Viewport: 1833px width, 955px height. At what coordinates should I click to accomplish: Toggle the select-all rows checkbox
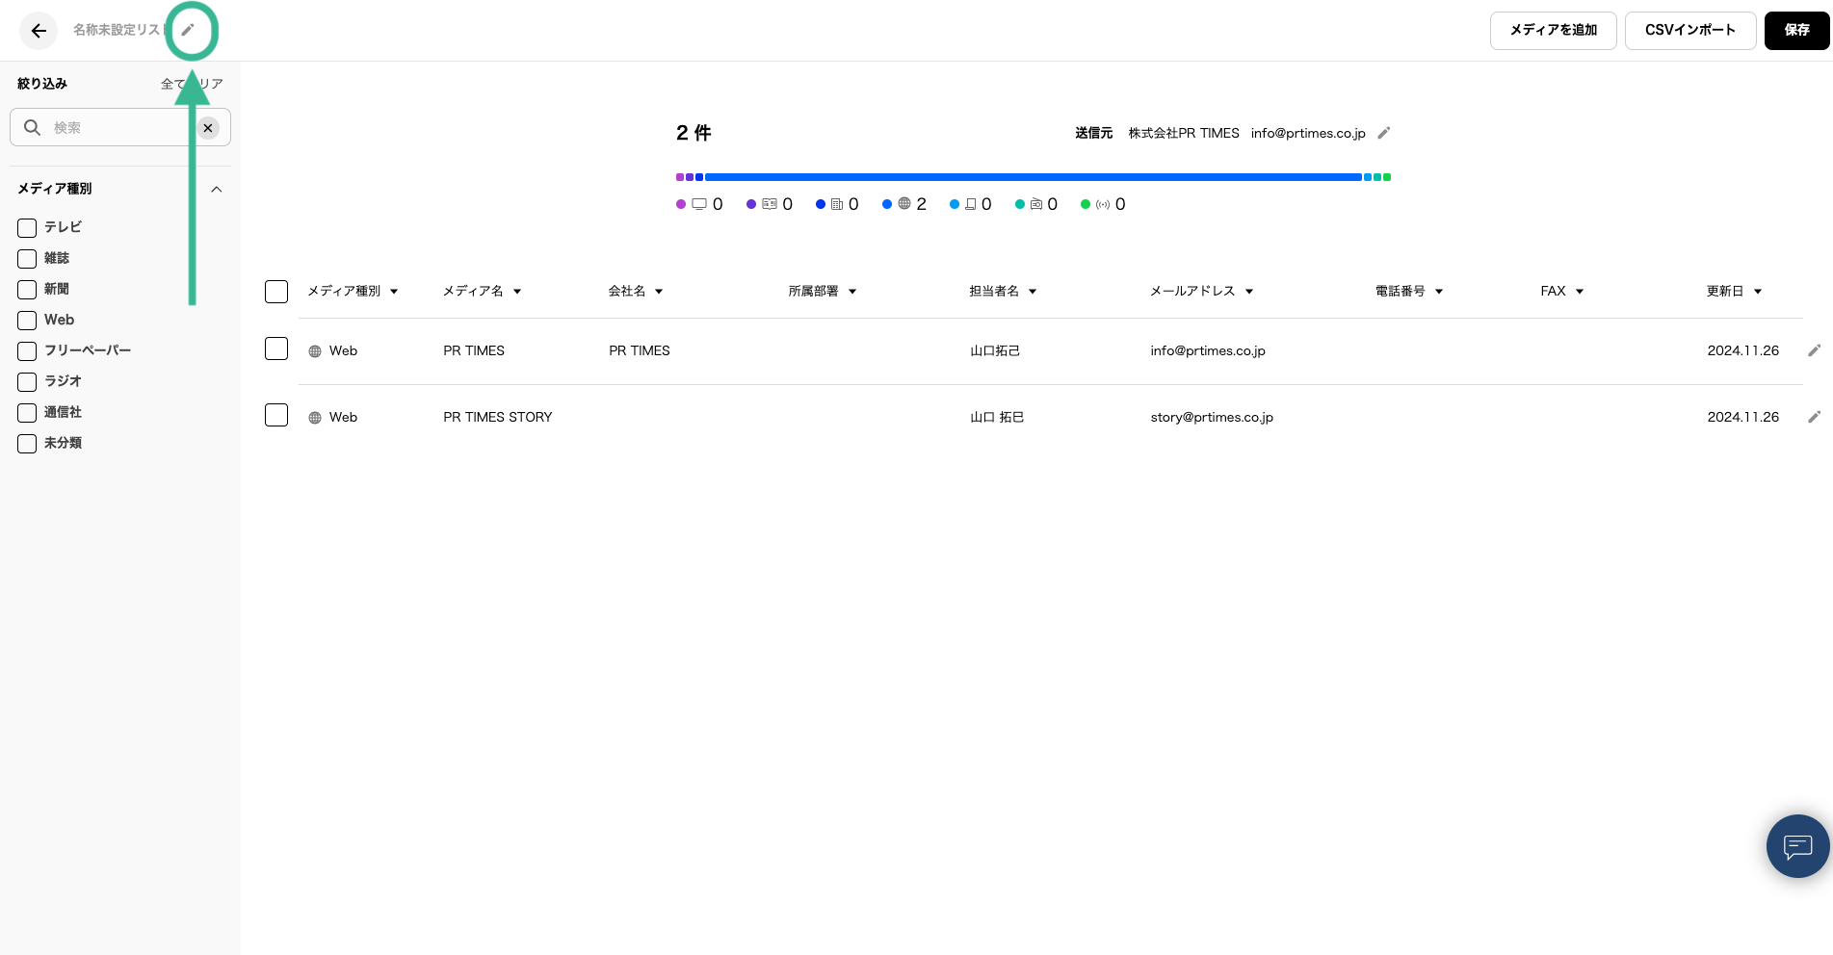click(x=276, y=292)
